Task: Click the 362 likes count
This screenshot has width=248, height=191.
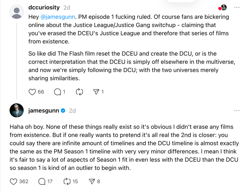Action: pyautogui.click(x=23, y=181)
